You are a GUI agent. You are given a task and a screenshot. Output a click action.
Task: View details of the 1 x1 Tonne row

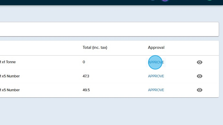tap(199, 62)
